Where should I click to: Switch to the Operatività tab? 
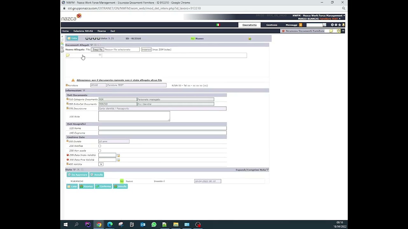pos(249,25)
